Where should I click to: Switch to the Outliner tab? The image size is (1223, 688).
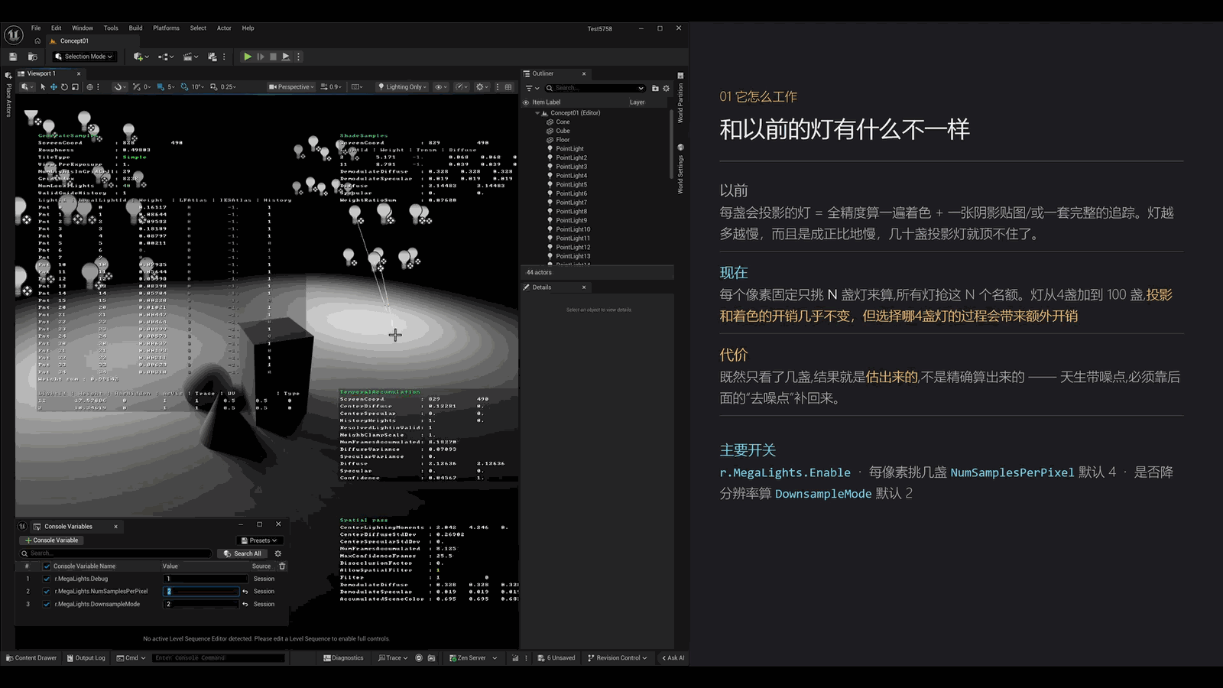[543, 74]
